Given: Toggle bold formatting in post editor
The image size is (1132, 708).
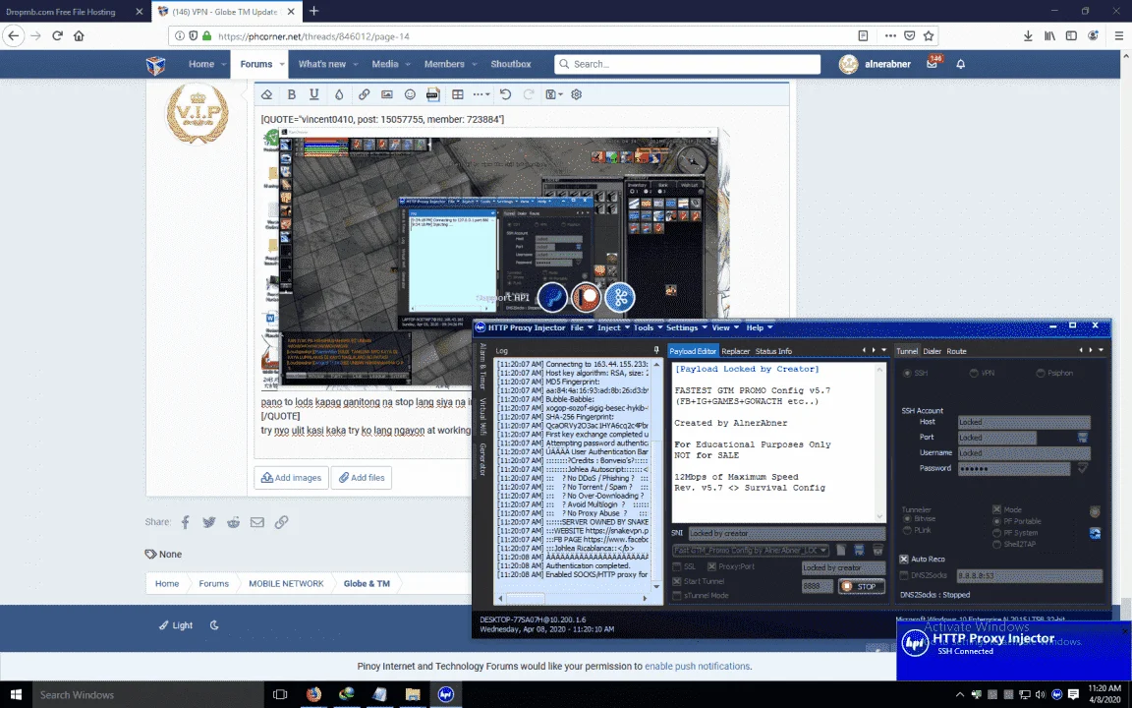Looking at the screenshot, I should (x=292, y=94).
